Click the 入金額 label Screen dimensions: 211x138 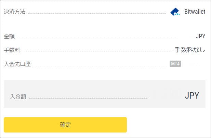coord(18,96)
